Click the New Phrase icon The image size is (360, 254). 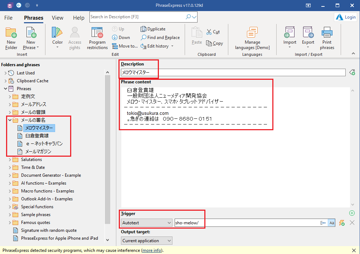coord(31,33)
